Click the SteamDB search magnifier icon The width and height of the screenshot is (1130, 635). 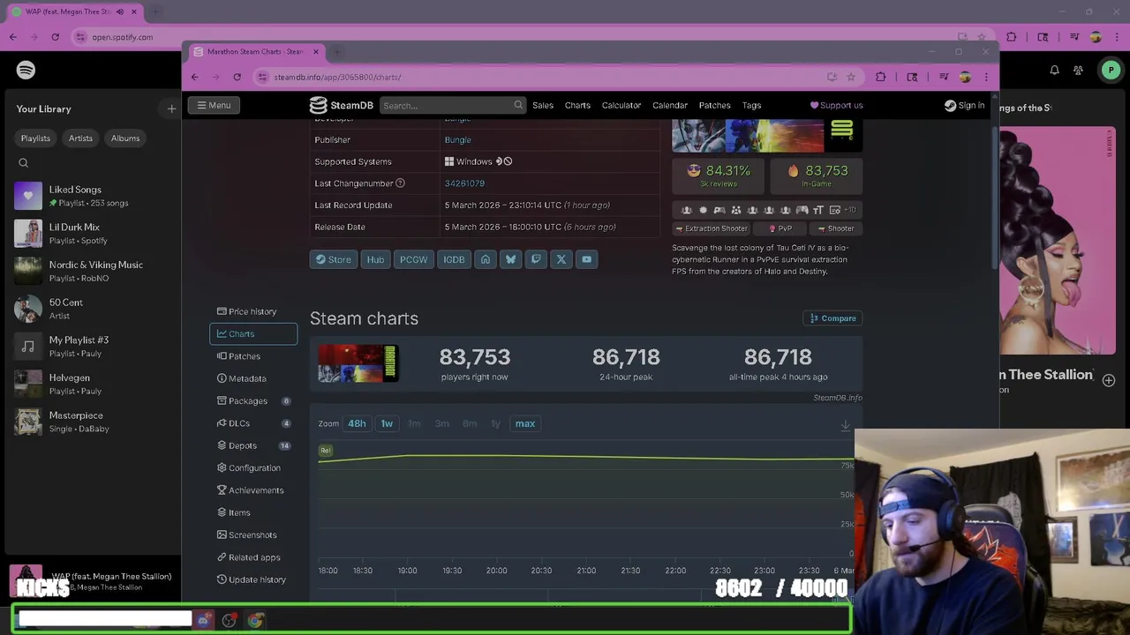coord(518,105)
